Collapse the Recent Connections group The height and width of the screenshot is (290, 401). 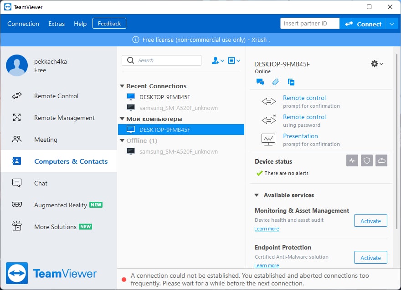pyautogui.click(x=122, y=86)
